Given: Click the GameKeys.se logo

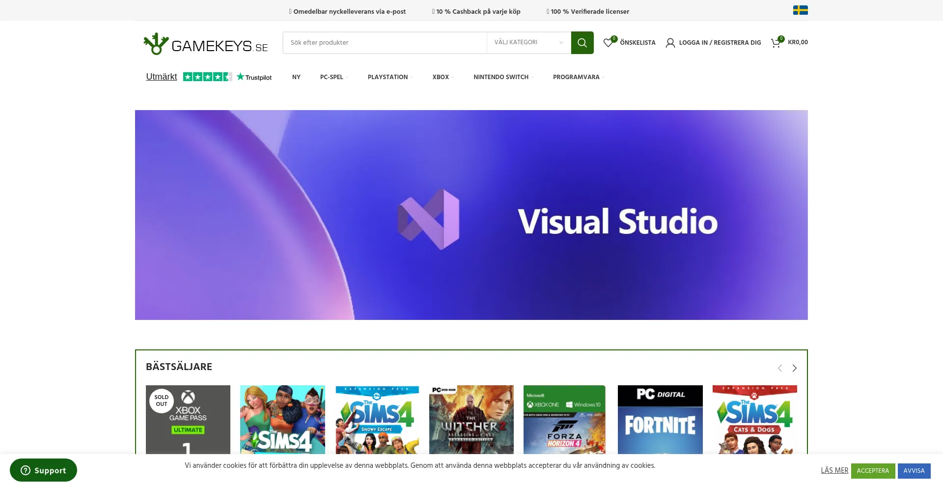Looking at the screenshot, I should [x=206, y=44].
